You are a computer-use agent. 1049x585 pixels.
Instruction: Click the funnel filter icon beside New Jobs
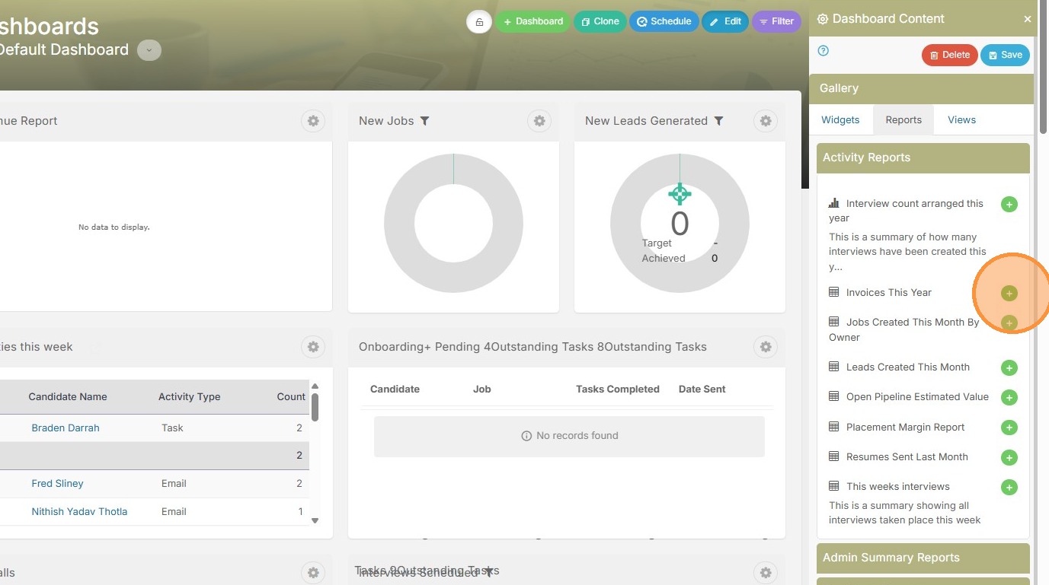tap(425, 121)
